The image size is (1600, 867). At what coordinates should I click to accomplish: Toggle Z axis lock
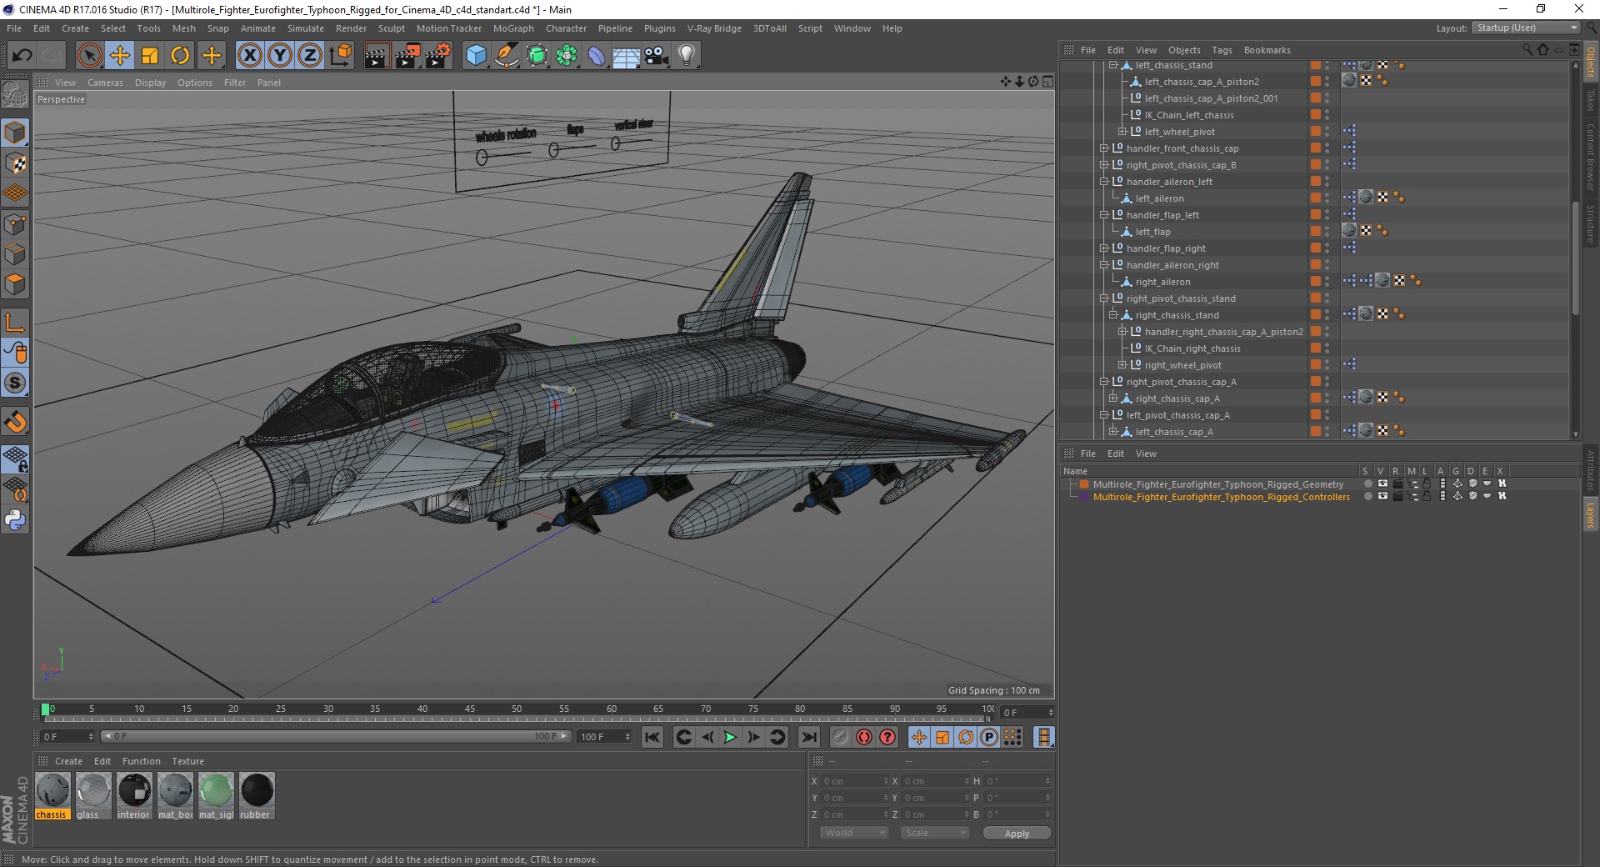[310, 56]
